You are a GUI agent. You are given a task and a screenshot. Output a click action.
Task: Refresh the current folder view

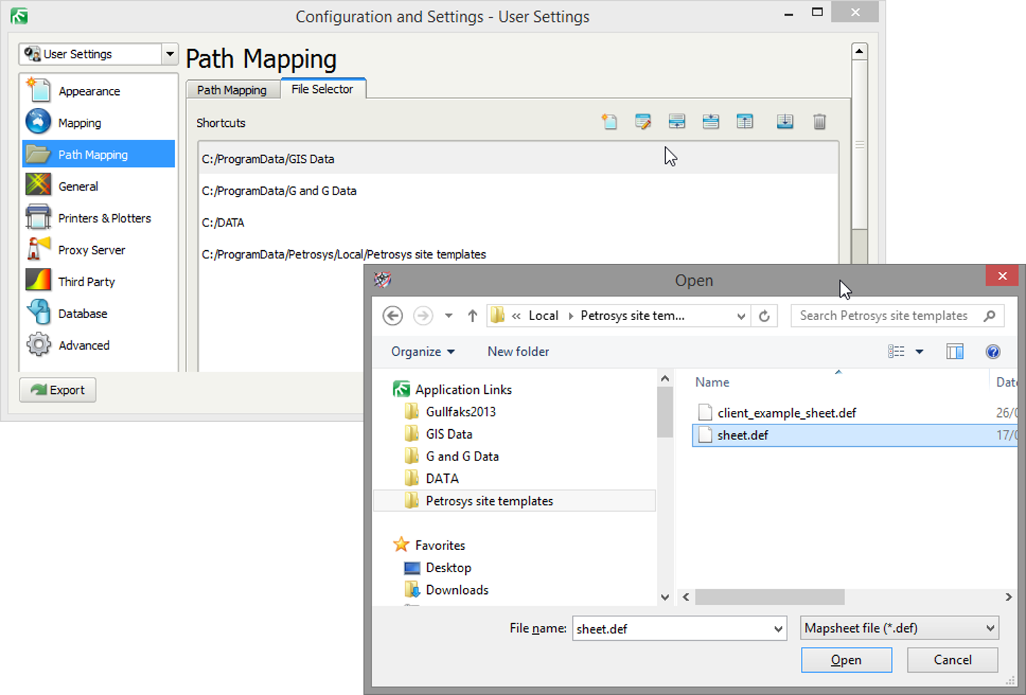(x=764, y=315)
